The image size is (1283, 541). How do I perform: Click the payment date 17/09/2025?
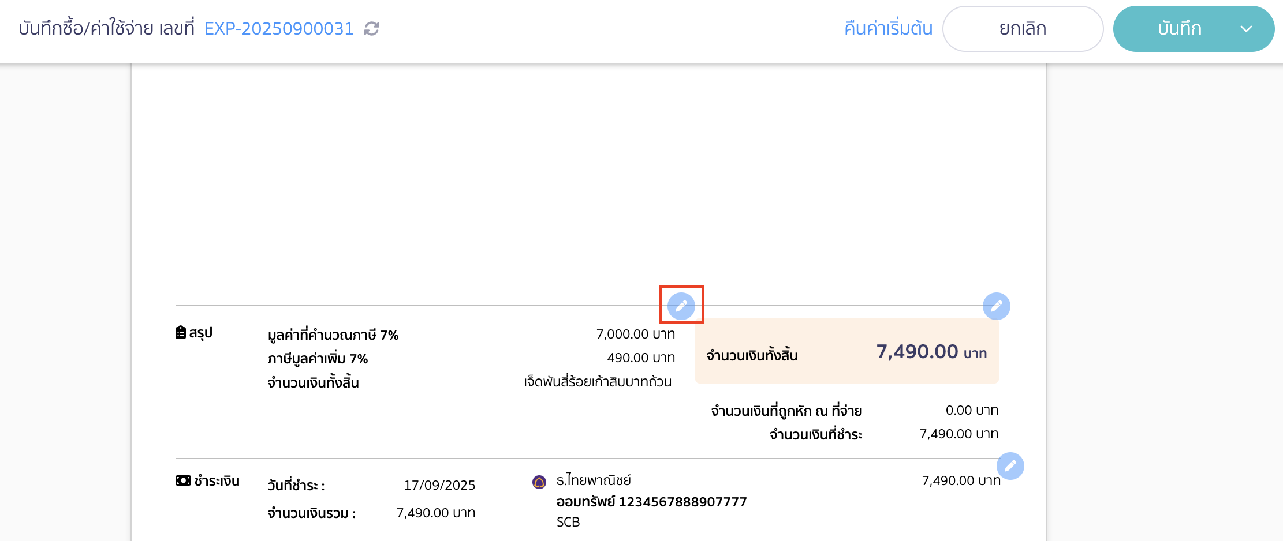439,485
